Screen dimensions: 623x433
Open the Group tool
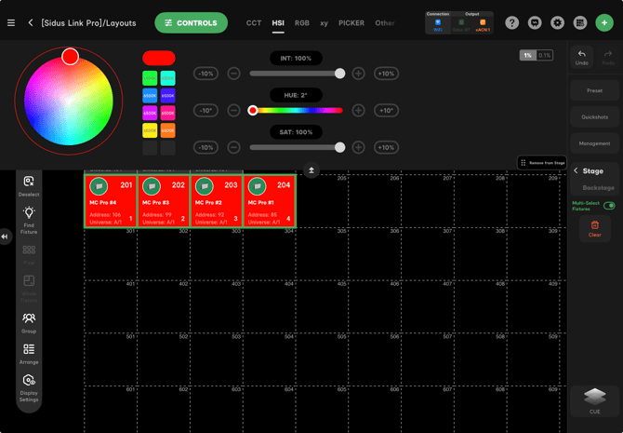29,318
